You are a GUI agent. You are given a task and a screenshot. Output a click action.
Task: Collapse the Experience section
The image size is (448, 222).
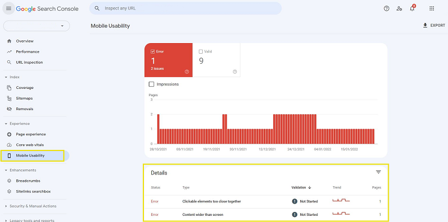pos(6,124)
